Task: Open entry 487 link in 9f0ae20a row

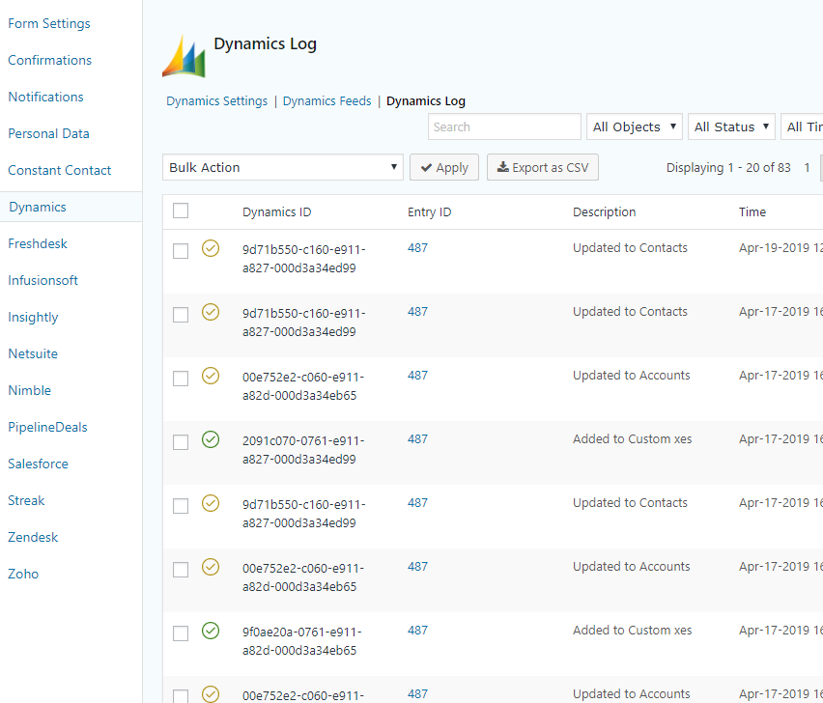Action: (418, 630)
